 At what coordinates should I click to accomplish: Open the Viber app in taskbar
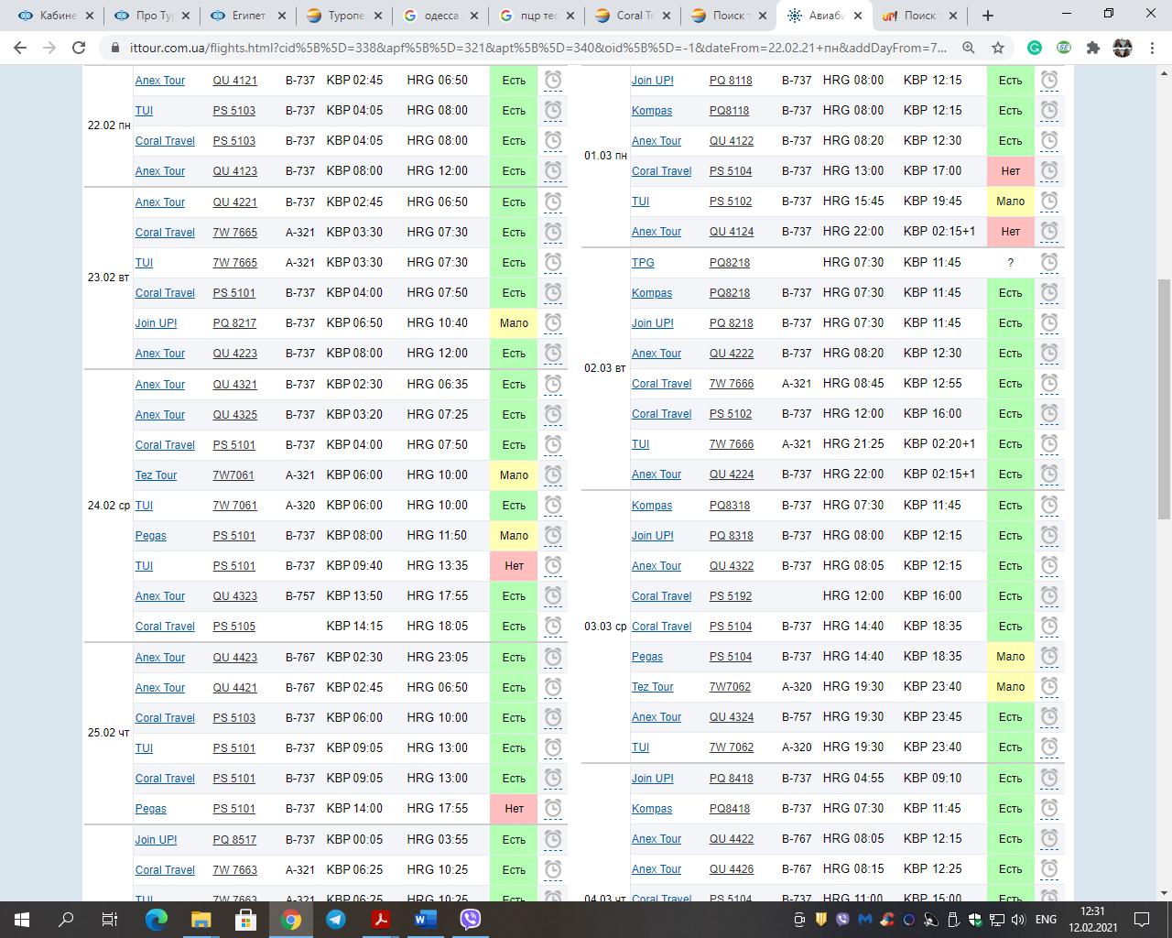(x=471, y=919)
